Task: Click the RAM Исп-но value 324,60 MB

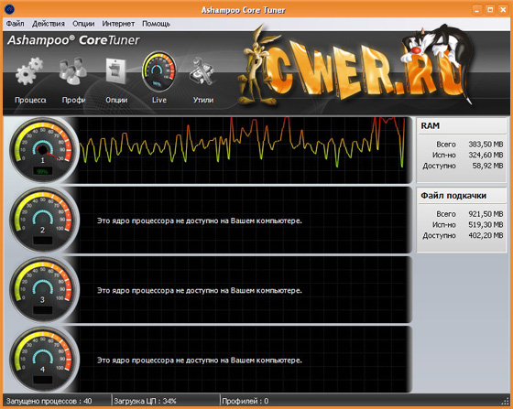Action: pyautogui.click(x=486, y=155)
